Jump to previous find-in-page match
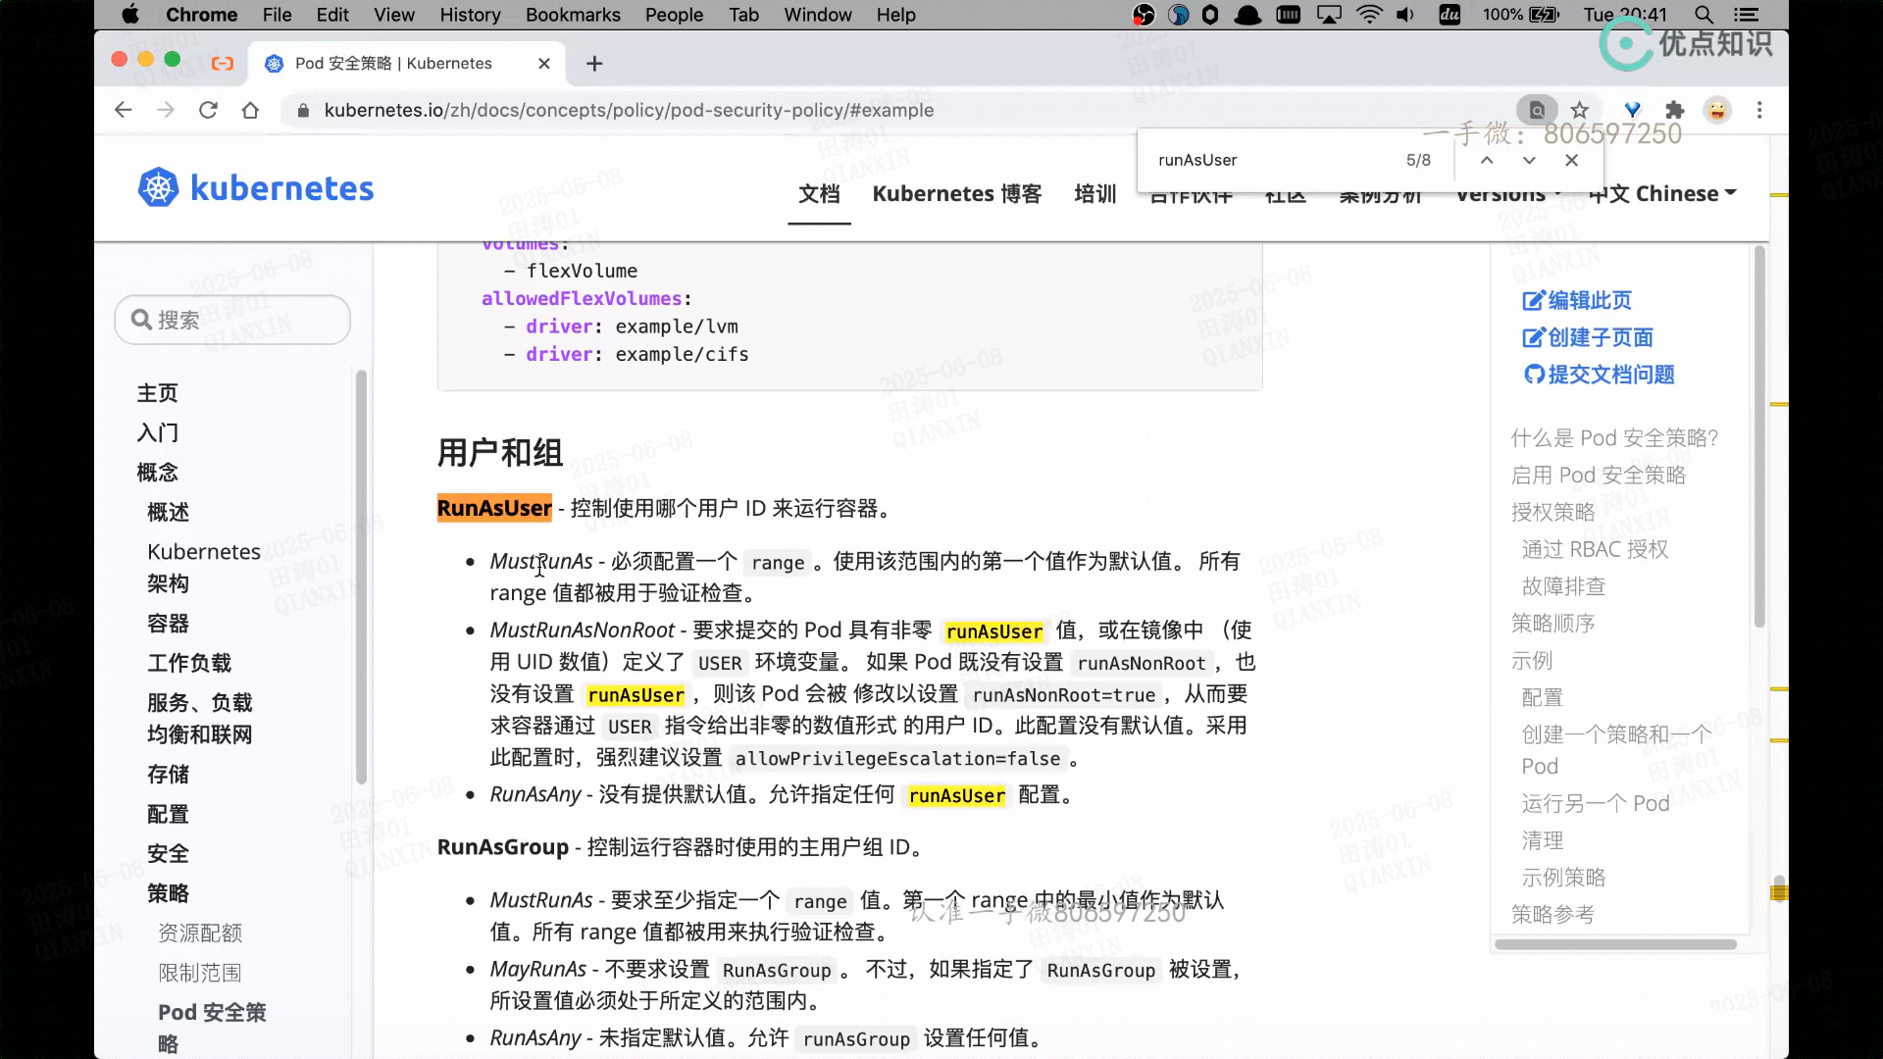The width and height of the screenshot is (1883, 1059). 1487,160
